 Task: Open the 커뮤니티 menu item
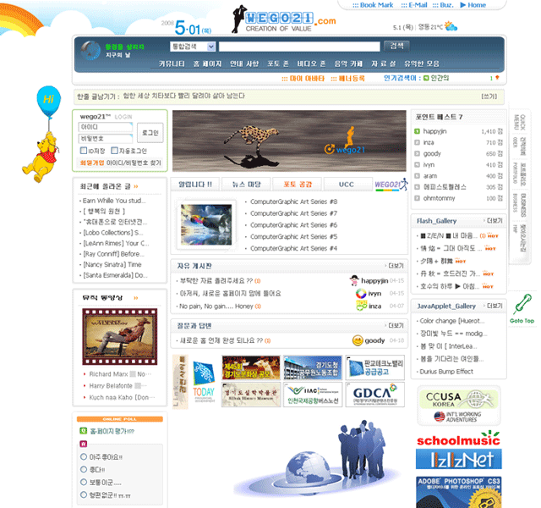[x=172, y=63]
